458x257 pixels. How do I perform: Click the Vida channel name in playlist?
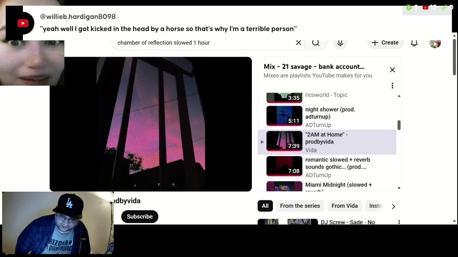point(311,150)
